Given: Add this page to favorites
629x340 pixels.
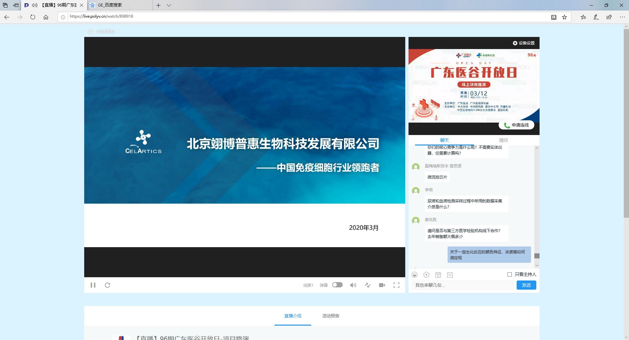Looking at the screenshot, I should click(x=564, y=17).
